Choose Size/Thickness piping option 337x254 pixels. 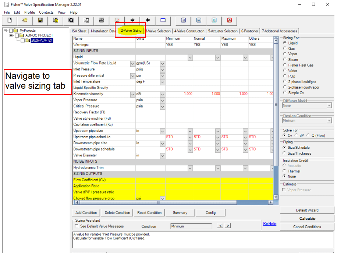[284, 153]
